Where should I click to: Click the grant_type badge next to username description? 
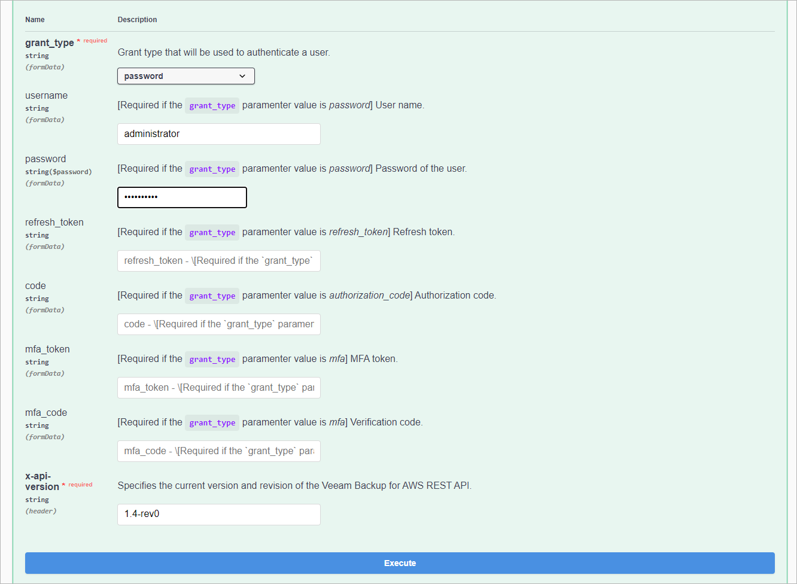click(x=212, y=105)
